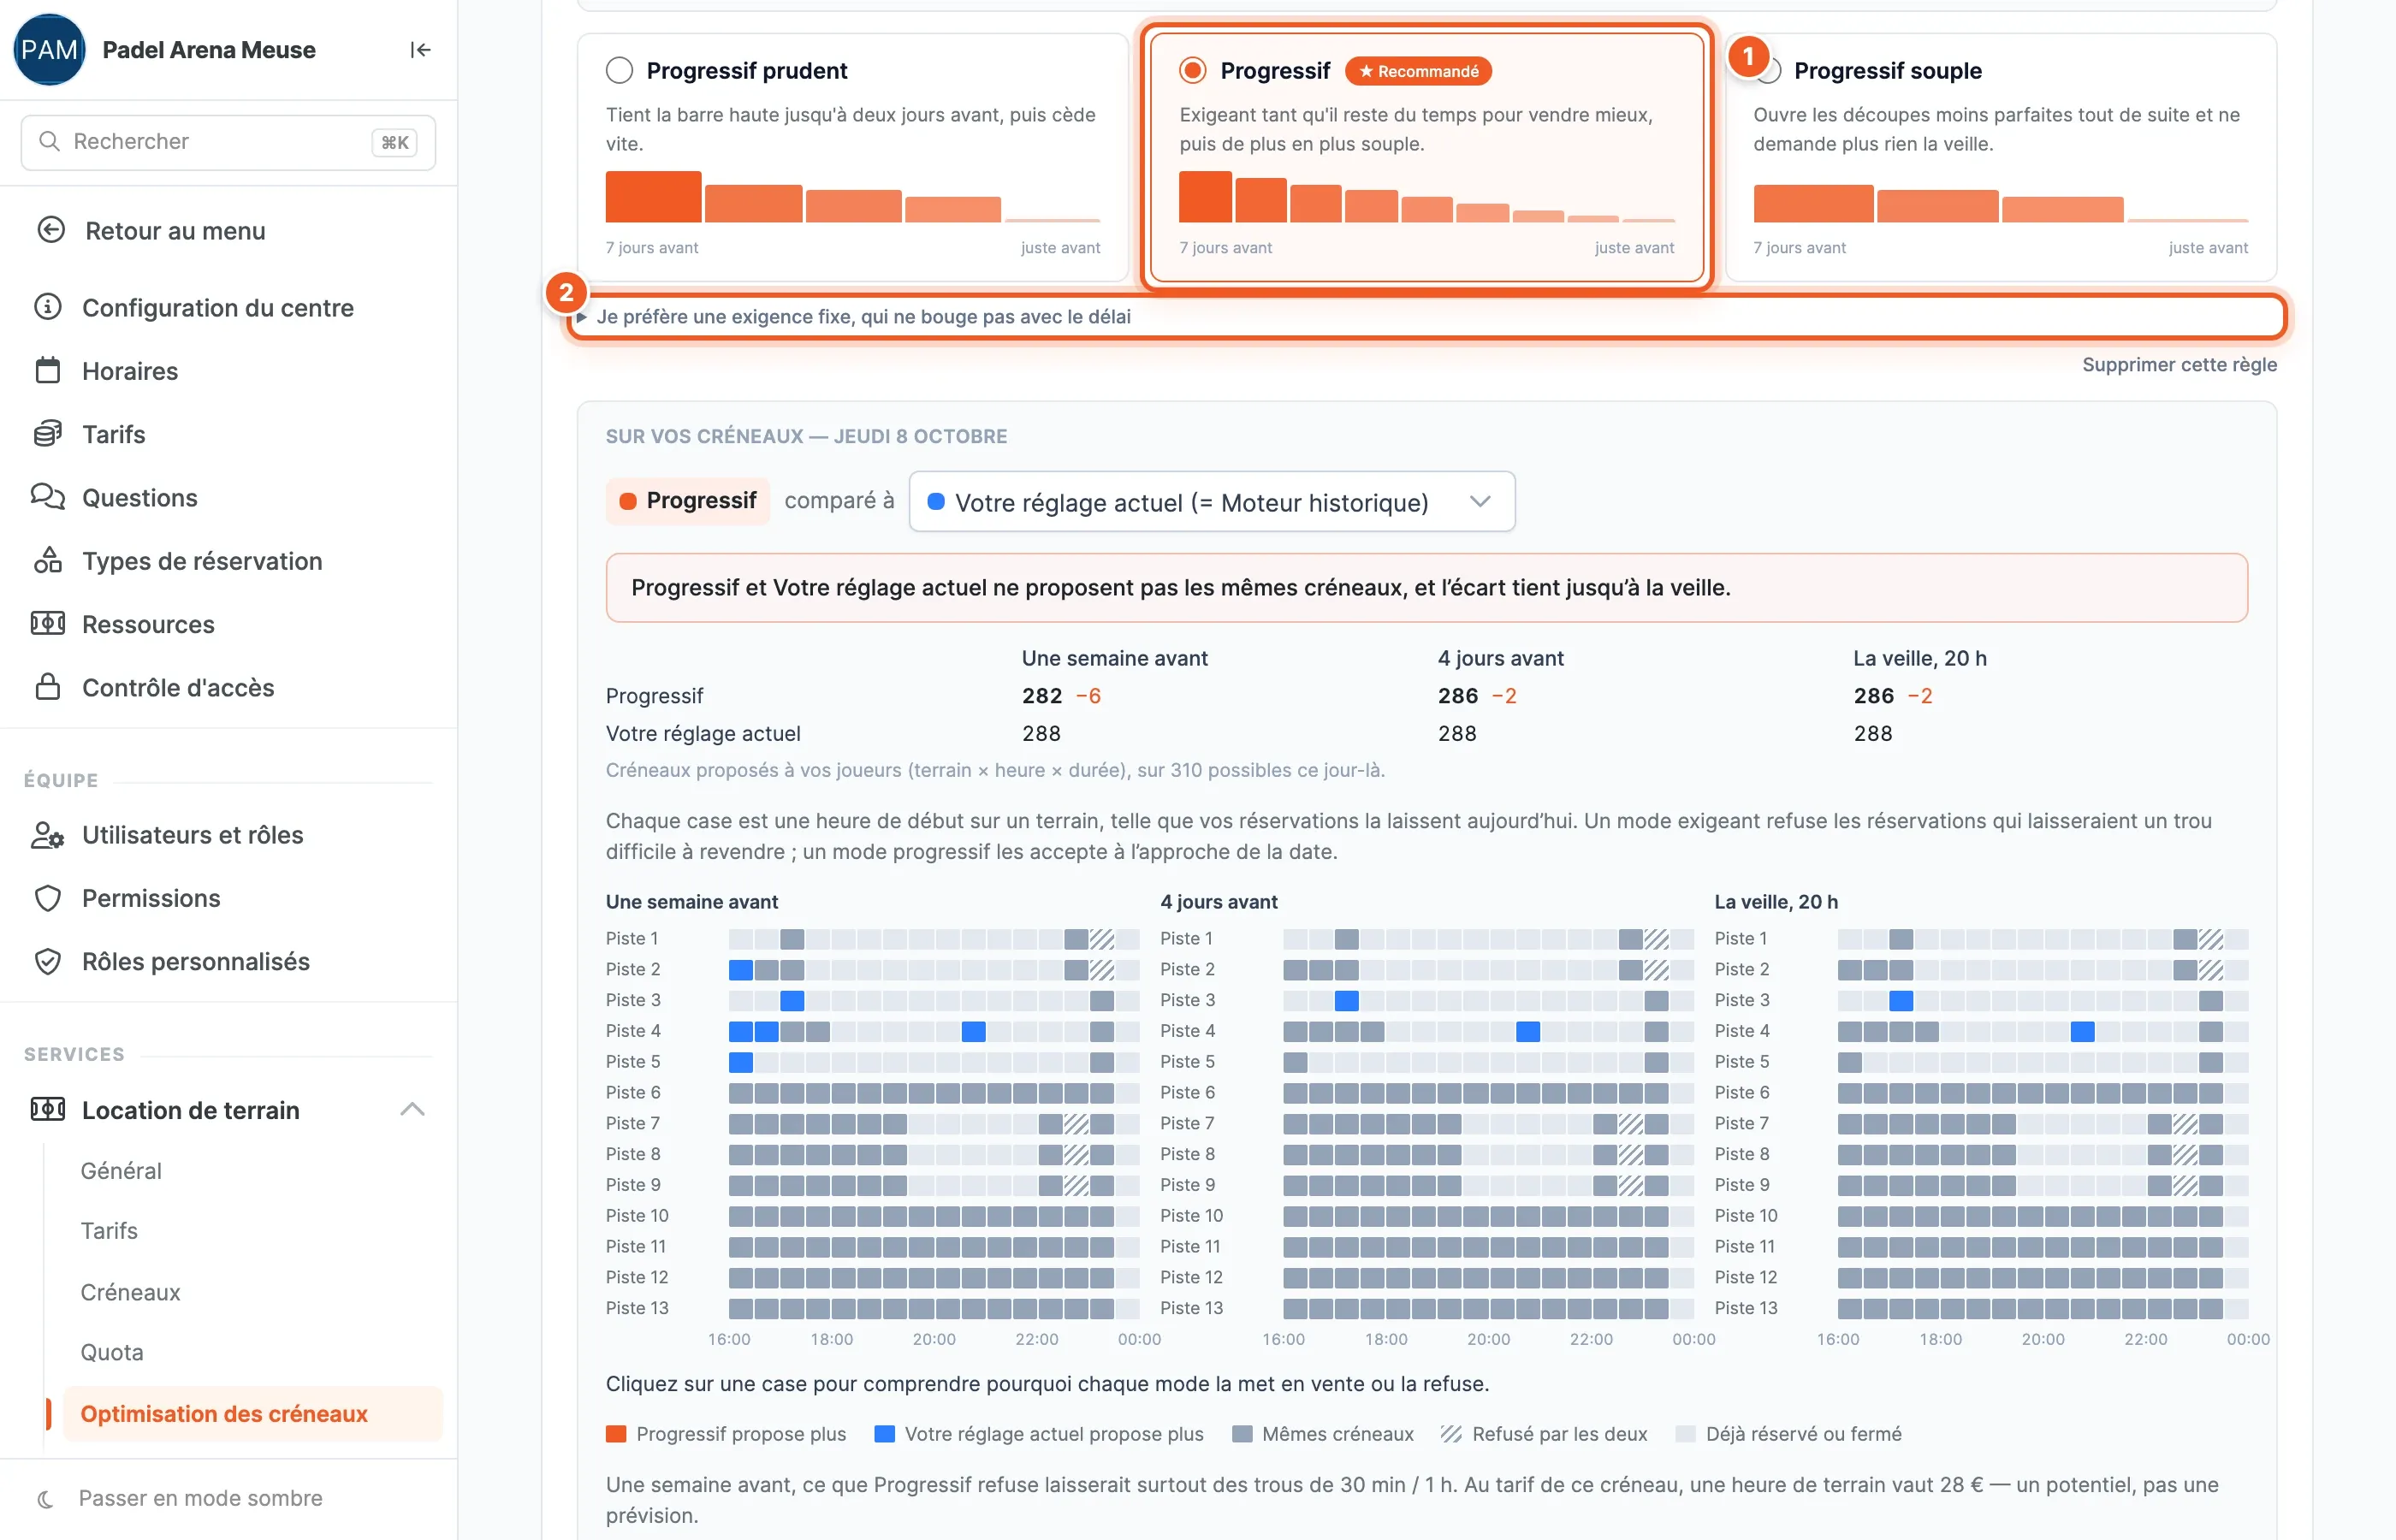Click the 'Votre réglage actuel propose plus' legend entry
2396x1540 pixels.
pyautogui.click(x=1040, y=1434)
